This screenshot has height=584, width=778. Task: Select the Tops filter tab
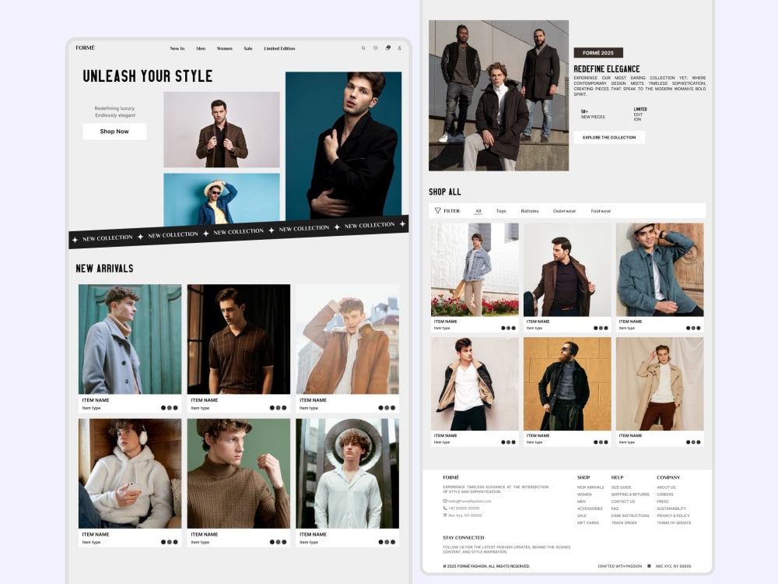point(501,211)
